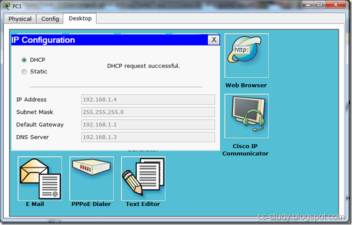Click the Cisco IP Communicator label
The height and width of the screenshot is (225, 352).
click(245, 149)
